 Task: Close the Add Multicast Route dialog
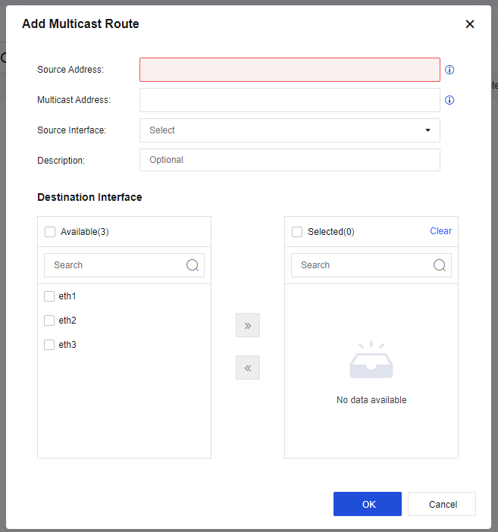tap(470, 24)
